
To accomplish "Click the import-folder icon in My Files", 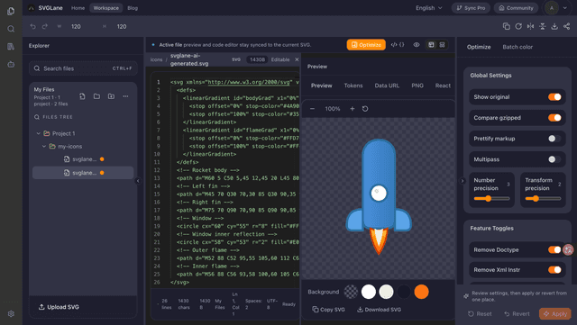I will tap(111, 96).
